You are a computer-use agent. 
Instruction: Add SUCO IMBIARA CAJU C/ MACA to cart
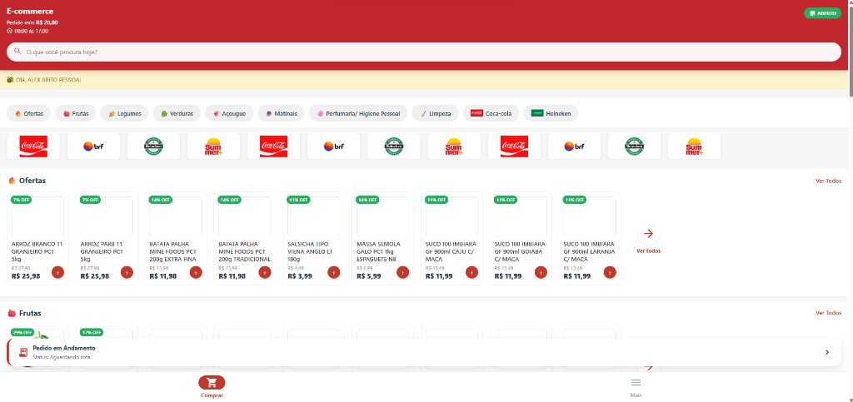tap(471, 272)
